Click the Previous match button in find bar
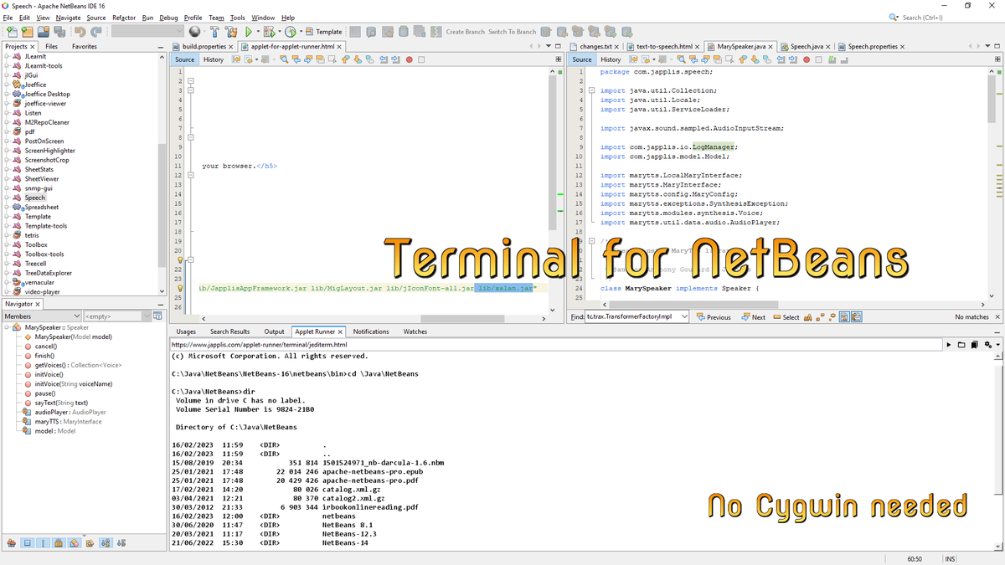Screen dimensions: 1005x565 [714, 317]
